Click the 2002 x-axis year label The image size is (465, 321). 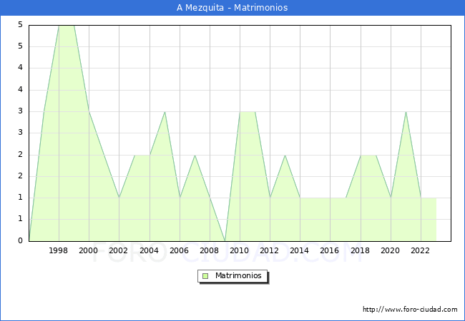[119, 250]
